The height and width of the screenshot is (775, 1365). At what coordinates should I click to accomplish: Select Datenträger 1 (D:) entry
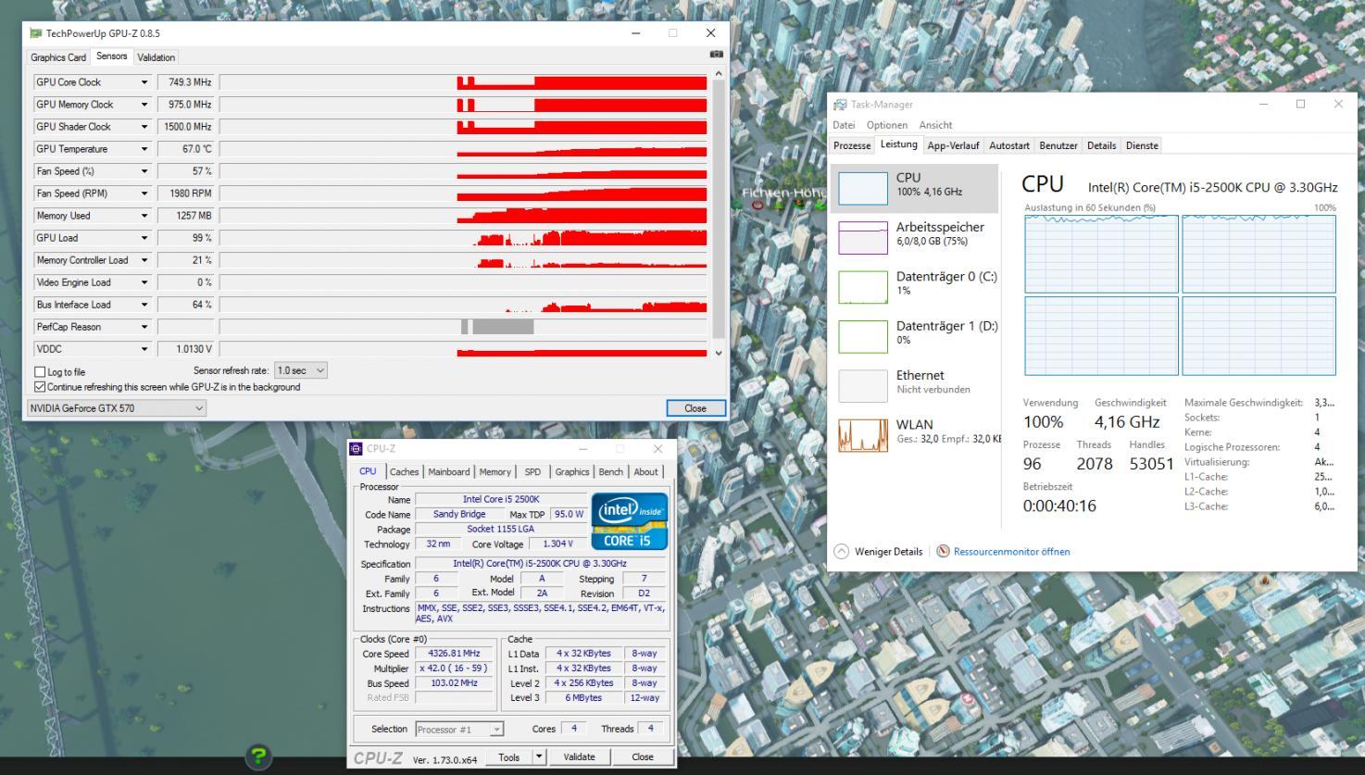point(917,336)
